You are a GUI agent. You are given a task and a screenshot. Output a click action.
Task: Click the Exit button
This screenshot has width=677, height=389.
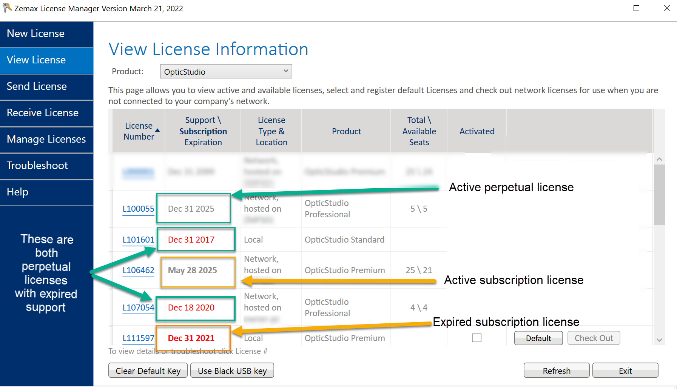click(625, 371)
